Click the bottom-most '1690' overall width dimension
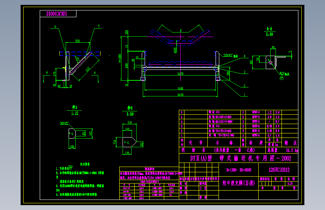The height and width of the screenshot is (210, 325). pyautogui.click(x=180, y=95)
